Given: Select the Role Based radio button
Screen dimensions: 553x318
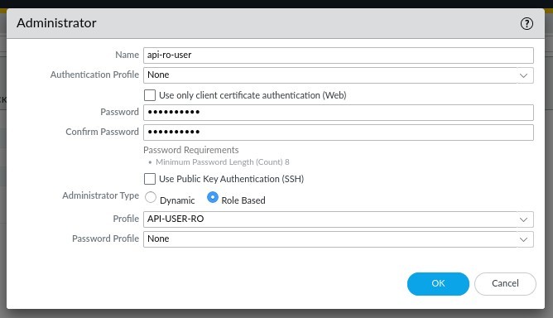Looking at the screenshot, I should [x=212, y=197].
